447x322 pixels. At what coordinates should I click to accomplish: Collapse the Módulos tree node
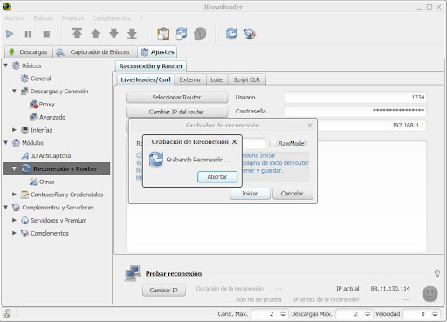5,143
